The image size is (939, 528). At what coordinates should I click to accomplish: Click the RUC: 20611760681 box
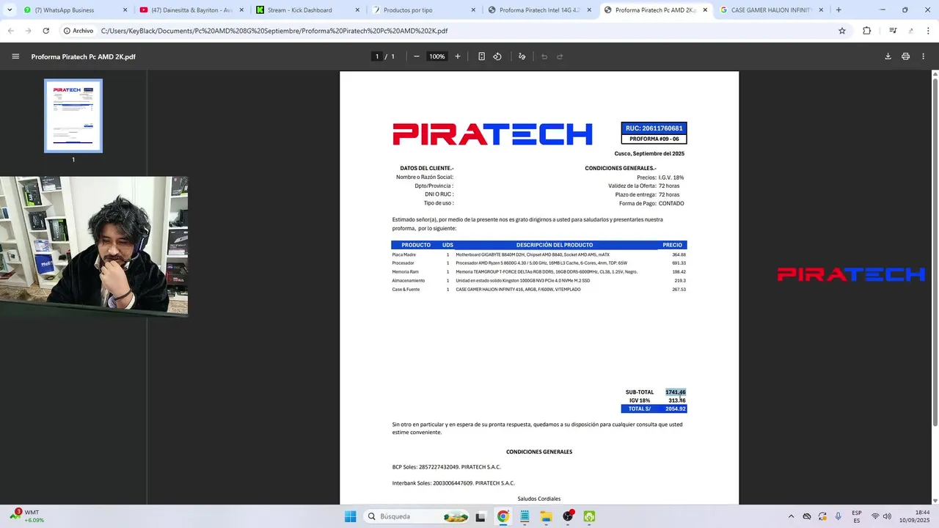coord(654,128)
